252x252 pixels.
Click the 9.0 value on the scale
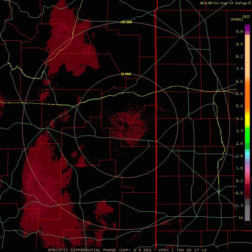(x=239, y=44)
